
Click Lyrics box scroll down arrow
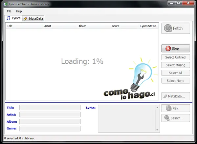157,130
